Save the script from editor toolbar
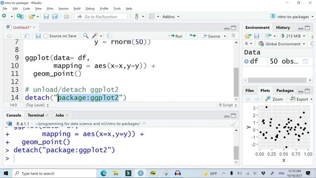This screenshot has width=316, height=178. coord(38,36)
